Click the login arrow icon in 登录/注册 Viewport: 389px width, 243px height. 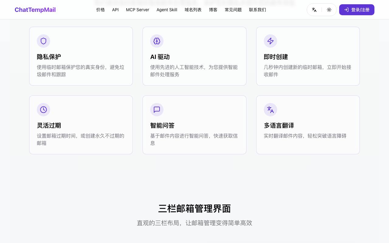tap(346, 10)
